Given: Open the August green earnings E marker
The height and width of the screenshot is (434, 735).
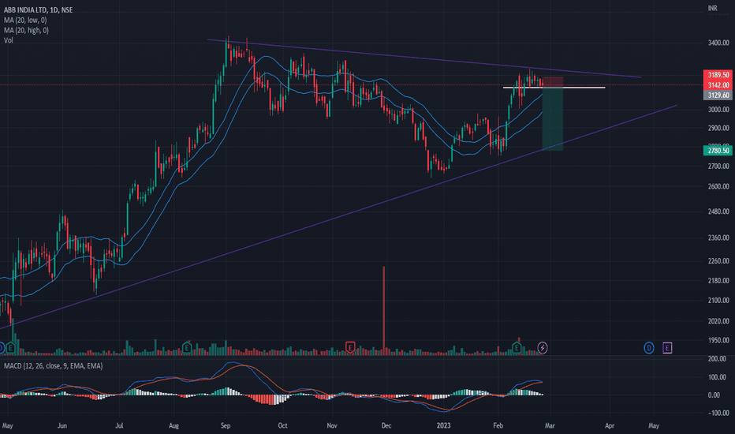Looking at the screenshot, I should [187, 348].
